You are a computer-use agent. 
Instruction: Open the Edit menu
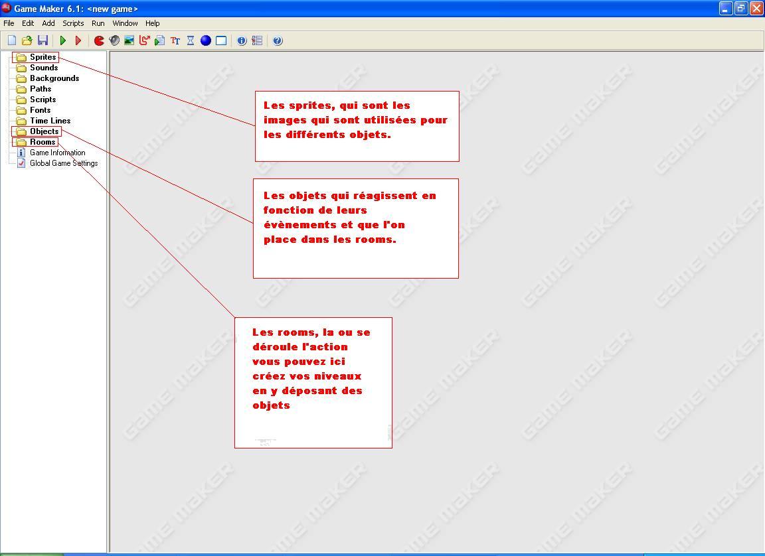coord(28,23)
